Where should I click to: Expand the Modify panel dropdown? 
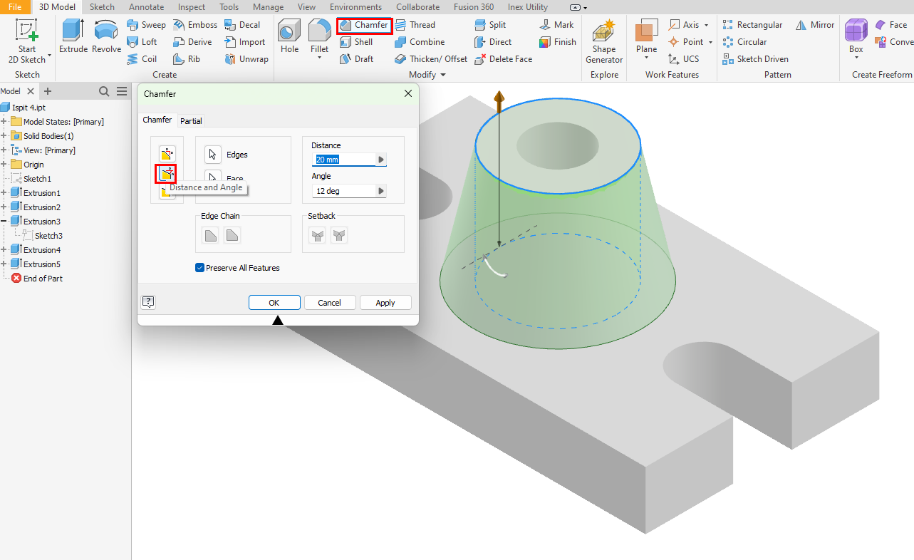click(x=443, y=75)
